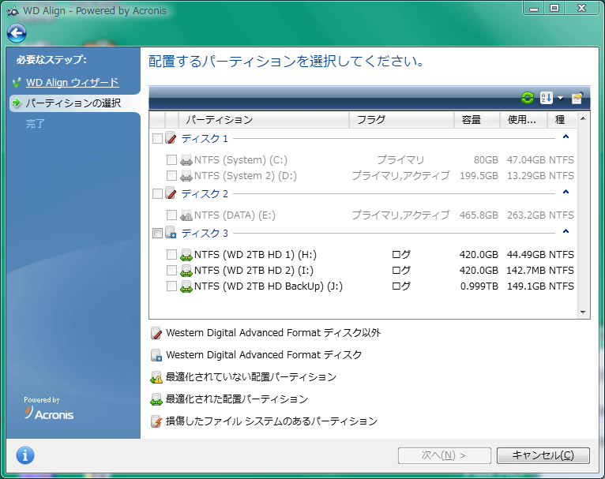The height and width of the screenshot is (479, 605).
Task: Click the パーティション column header
Action: tap(264, 120)
